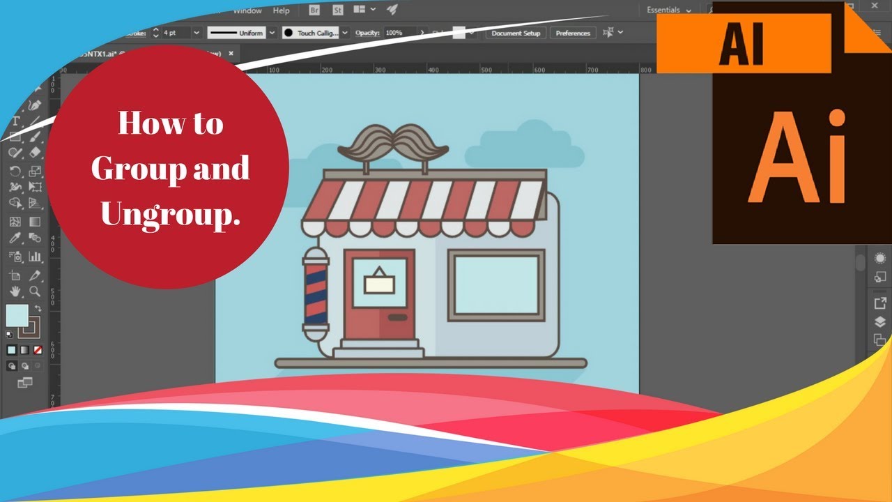This screenshot has height=502, width=892.
Task: Open the Appearance panel sun icon
Action: tap(879, 259)
